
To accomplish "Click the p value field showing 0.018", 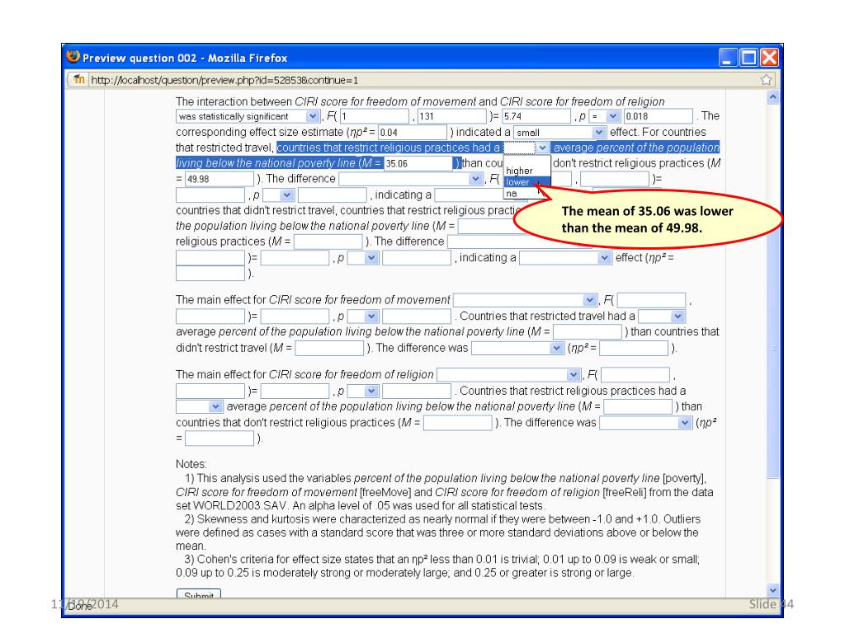I will click(x=658, y=116).
